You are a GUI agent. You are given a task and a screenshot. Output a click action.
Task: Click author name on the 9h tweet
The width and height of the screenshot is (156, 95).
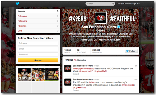[83, 66]
